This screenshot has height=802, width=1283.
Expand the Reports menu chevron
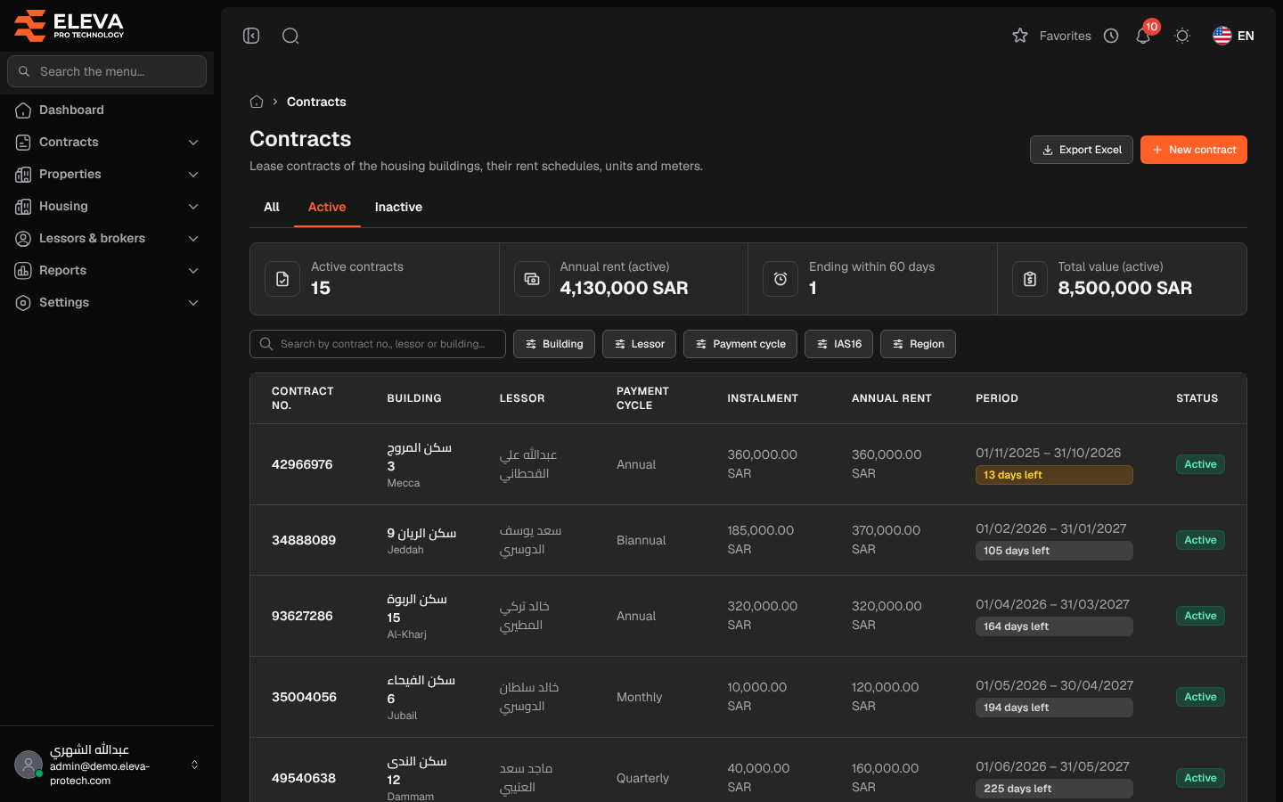point(193,271)
